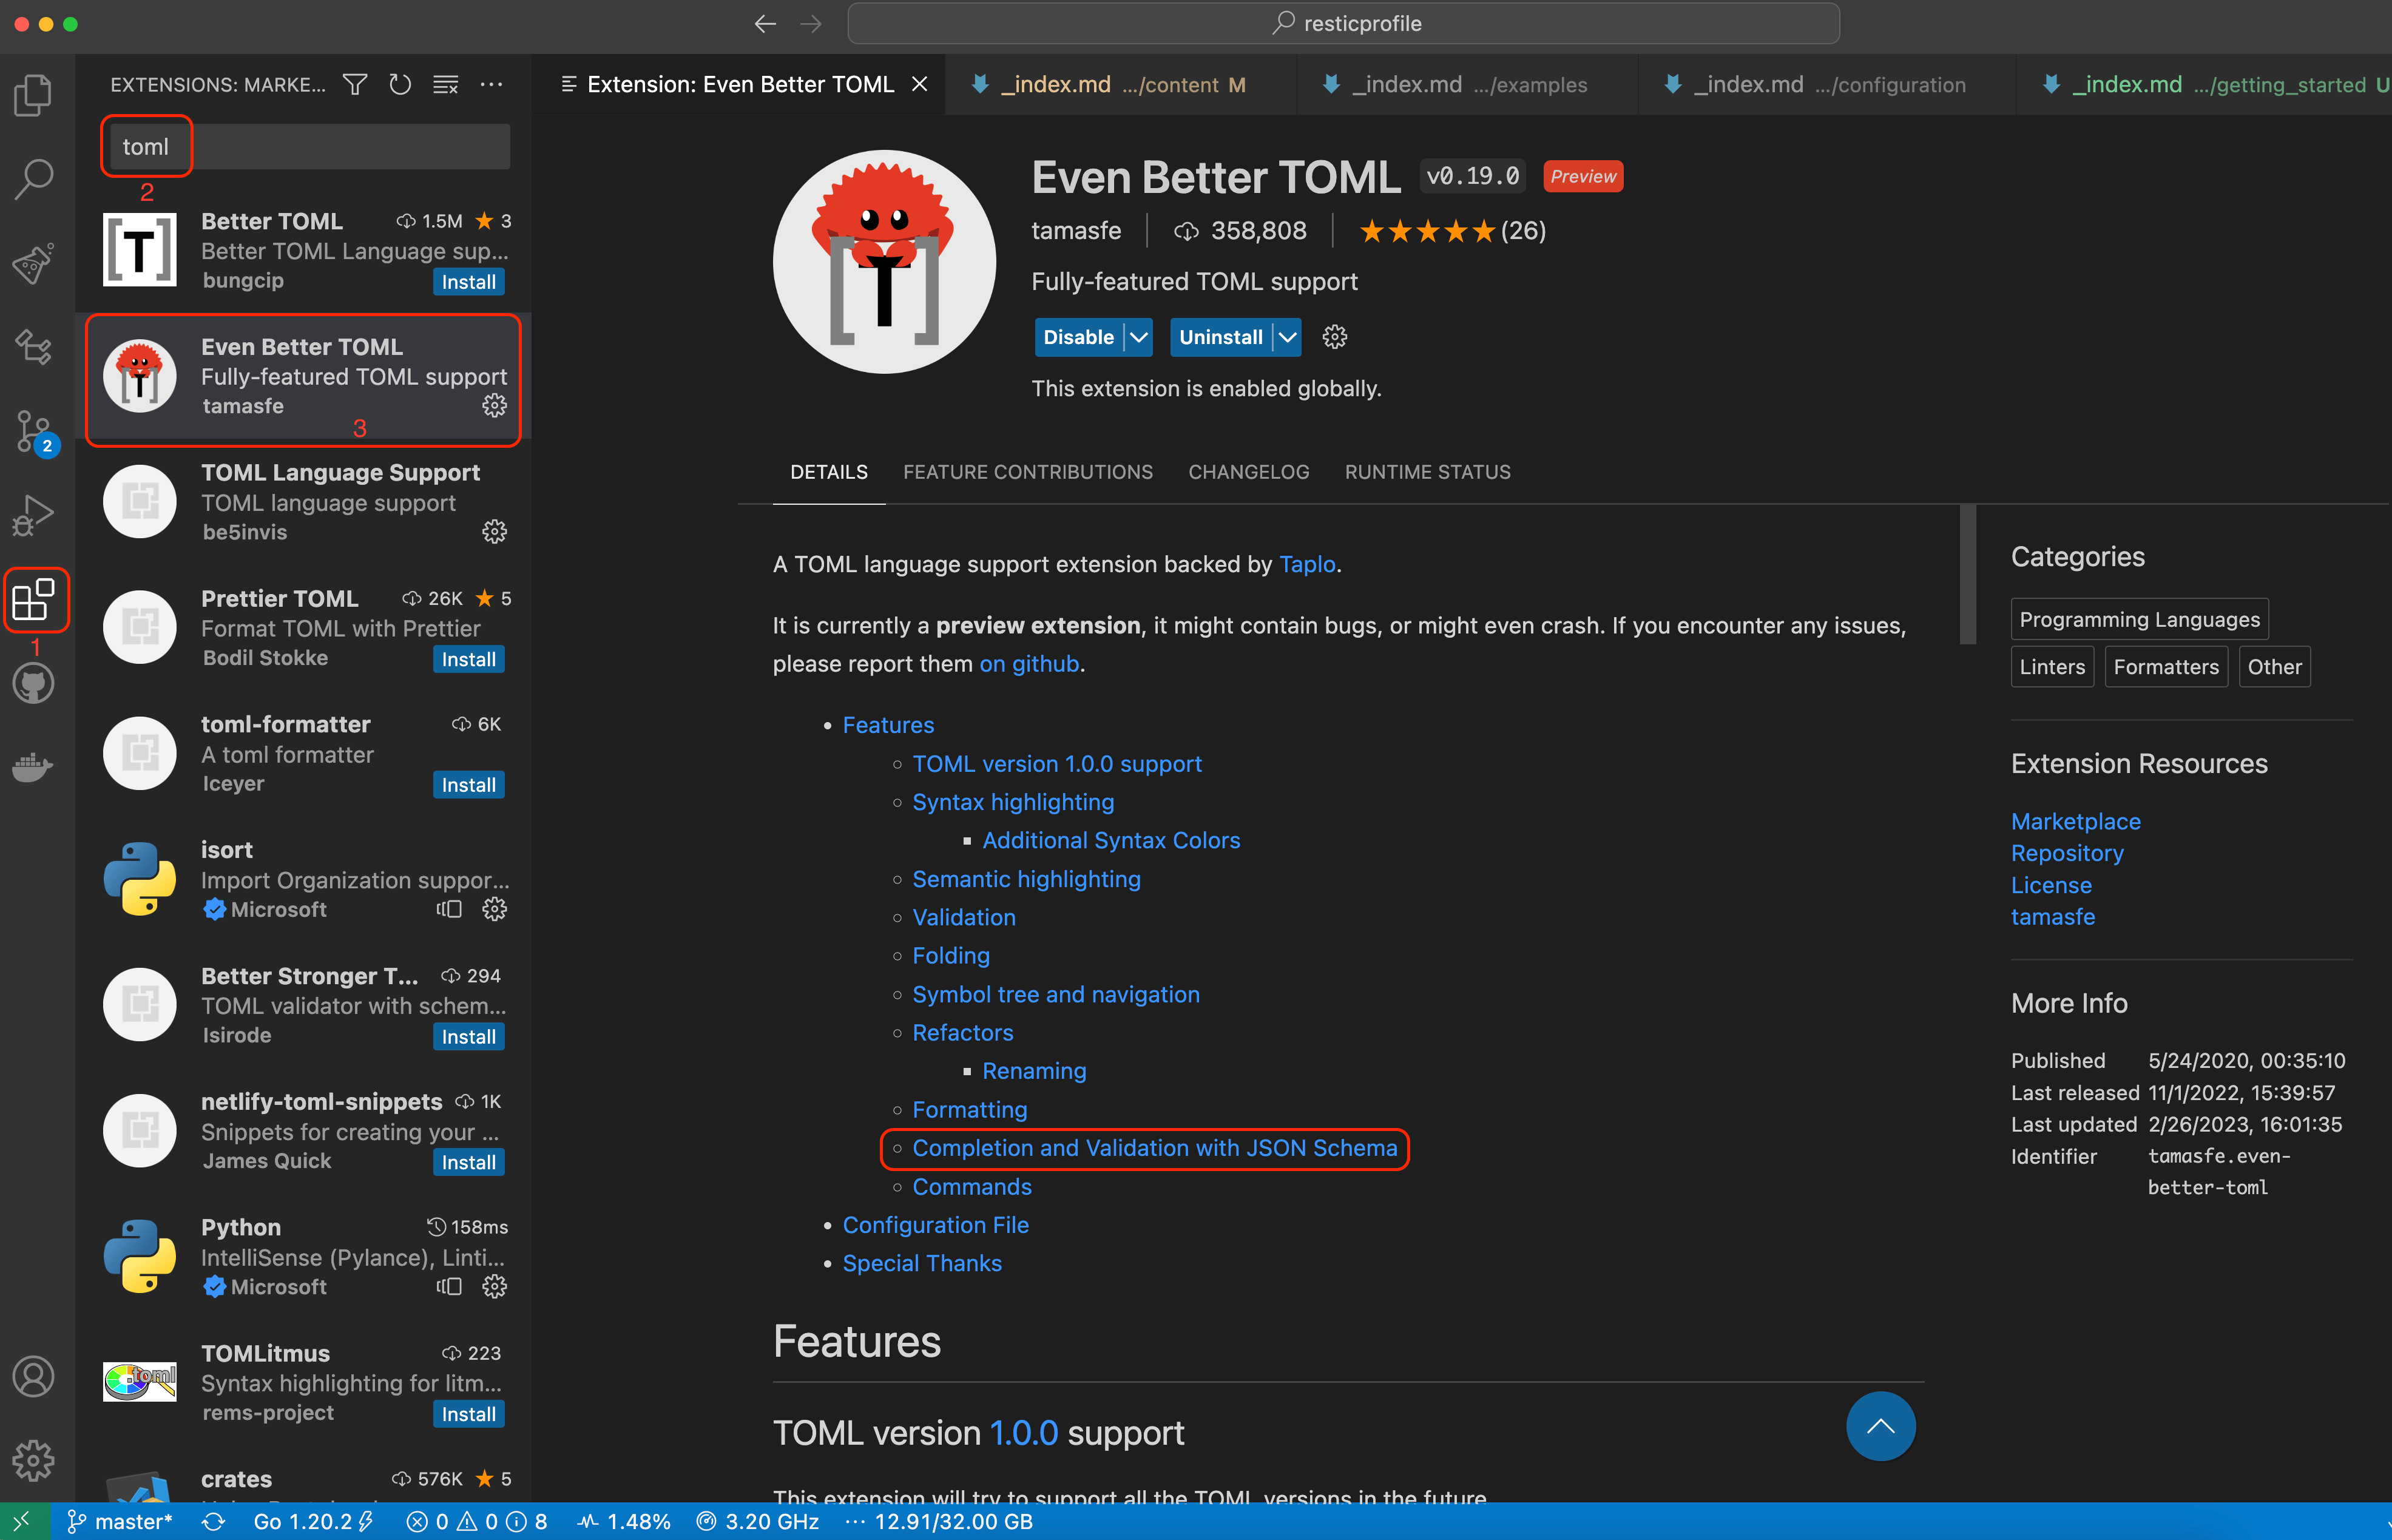Switch to the FEATURE CONTRIBUTIONS tab
2392x1540 pixels.
(x=1028, y=471)
